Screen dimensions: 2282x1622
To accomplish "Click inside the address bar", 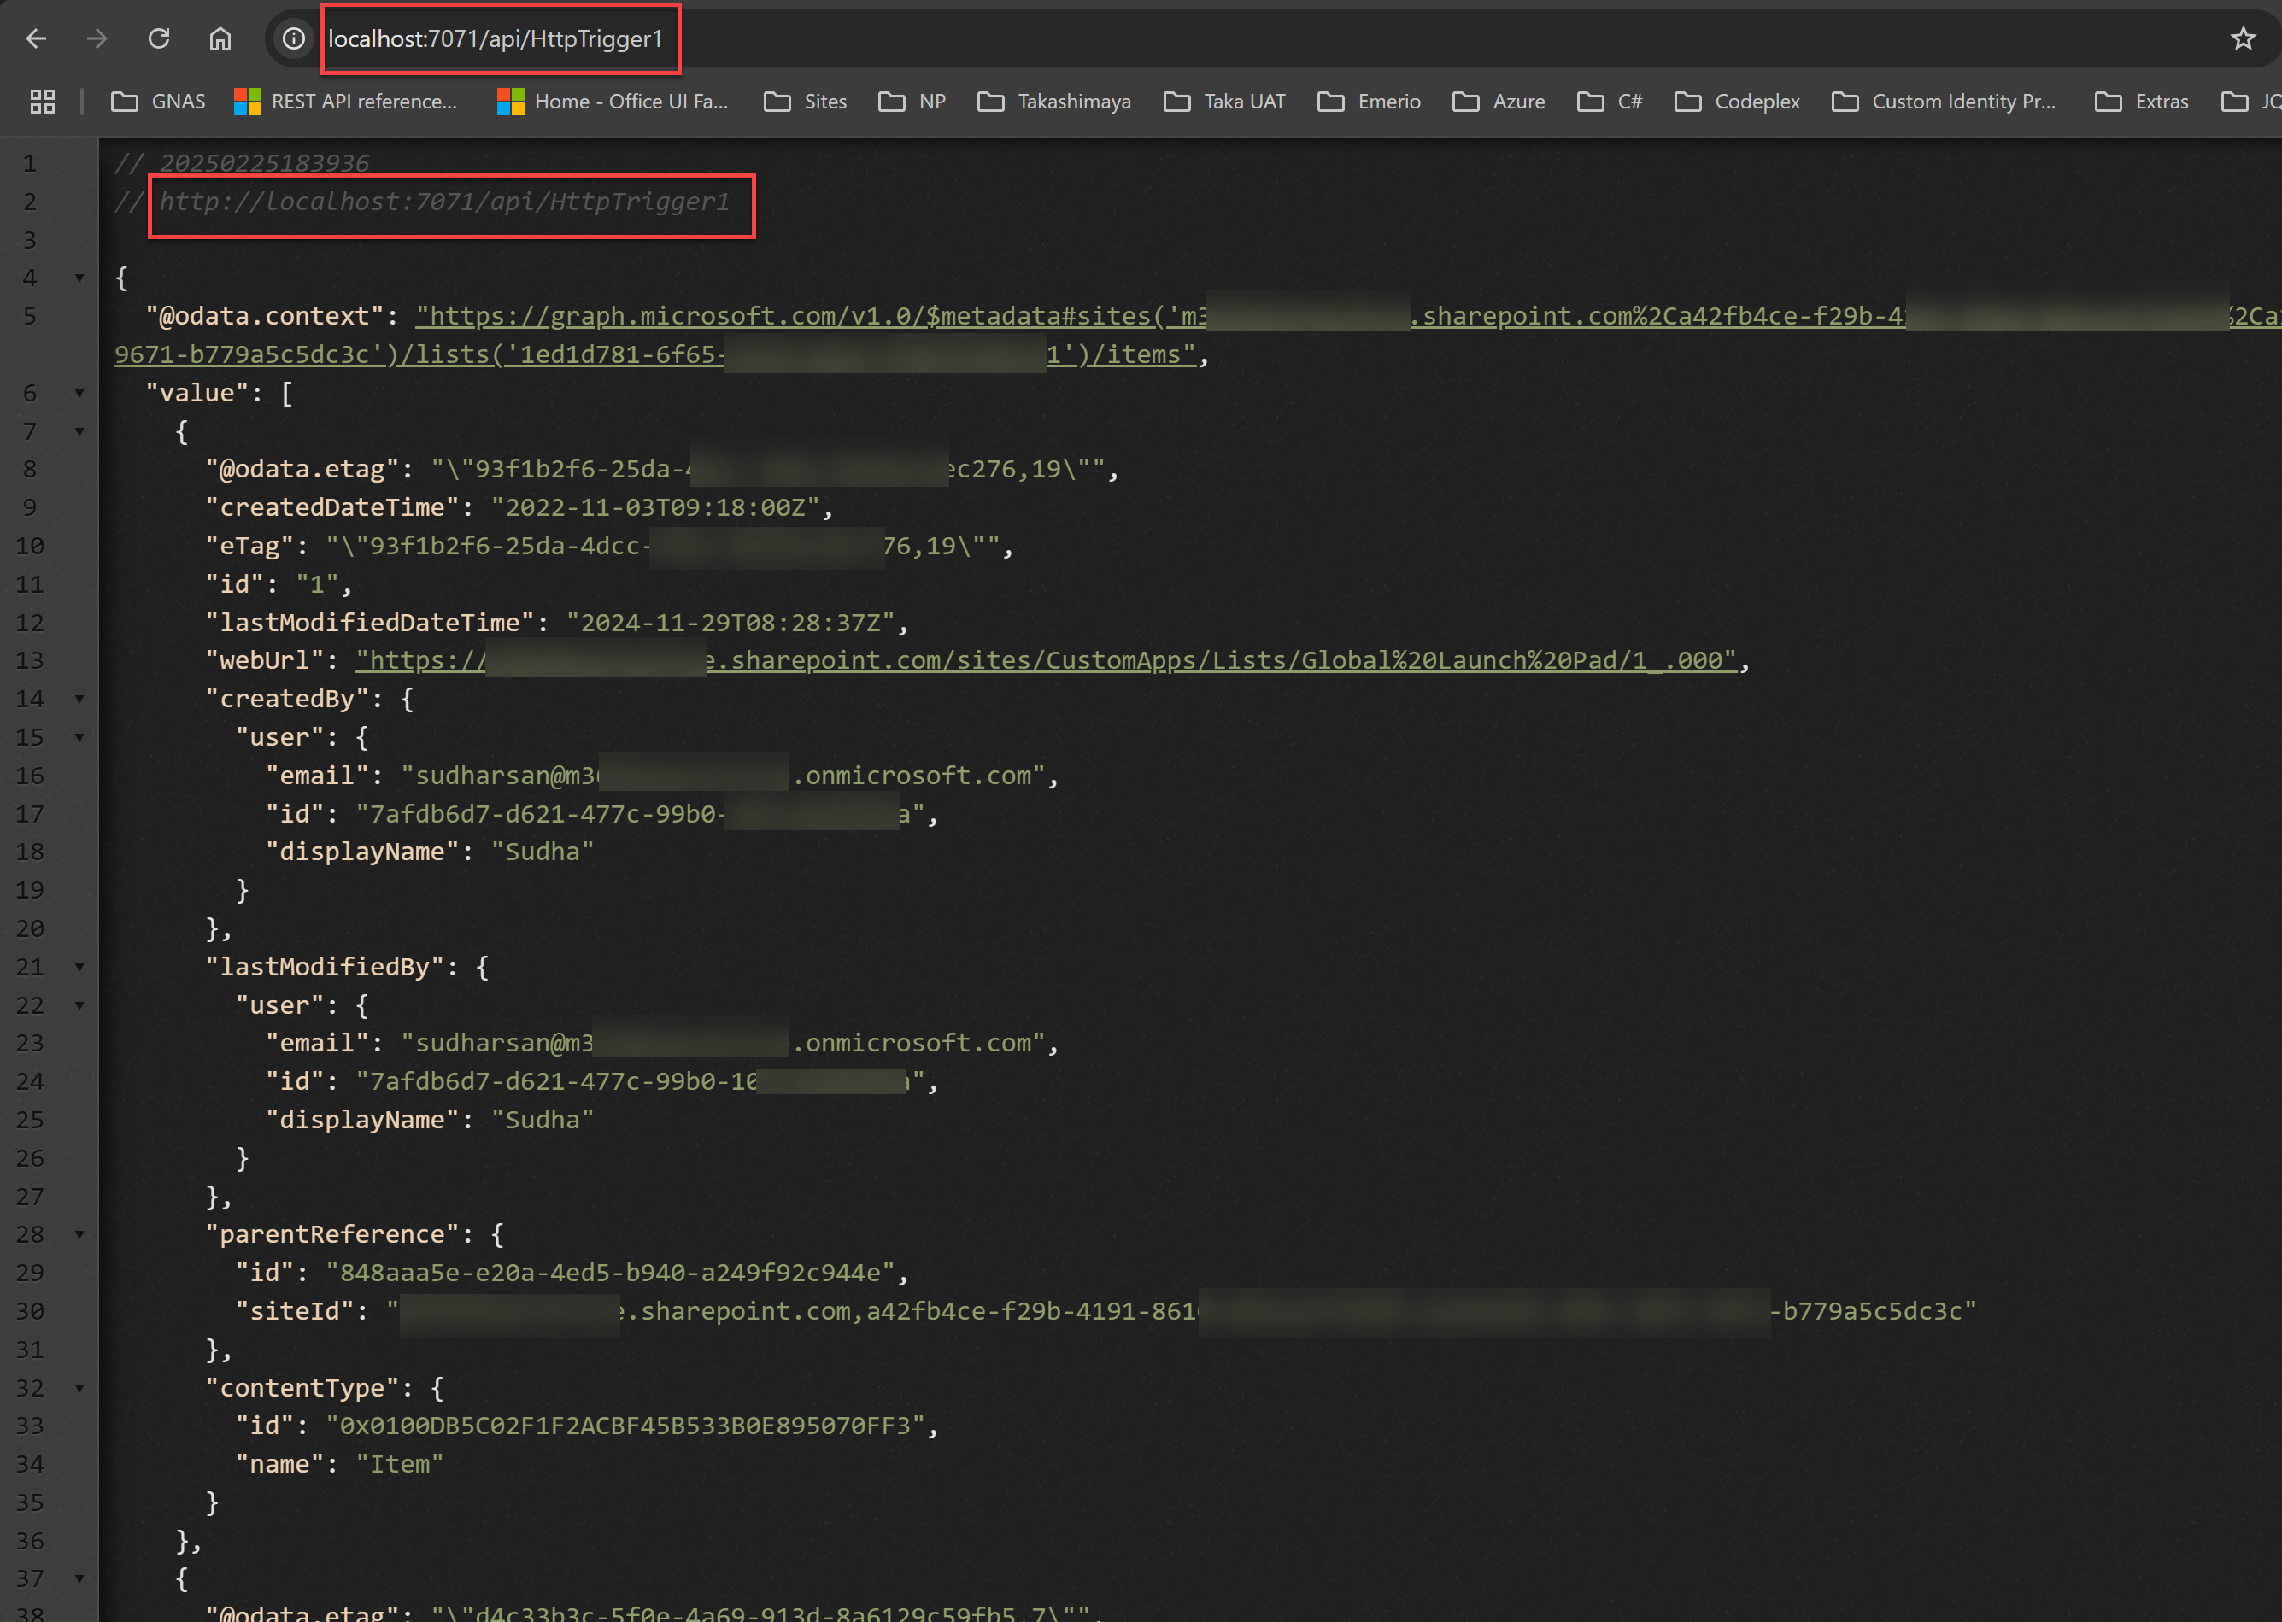I will click(x=500, y=39).
